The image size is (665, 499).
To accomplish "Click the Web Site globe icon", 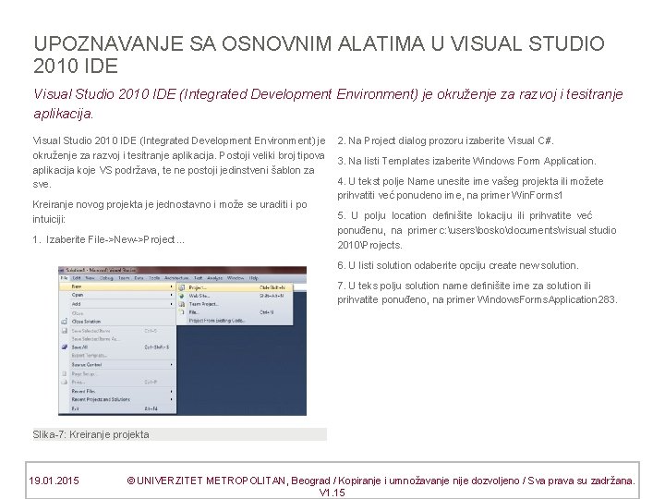I will pyautogui.click(x=182, y=296).
